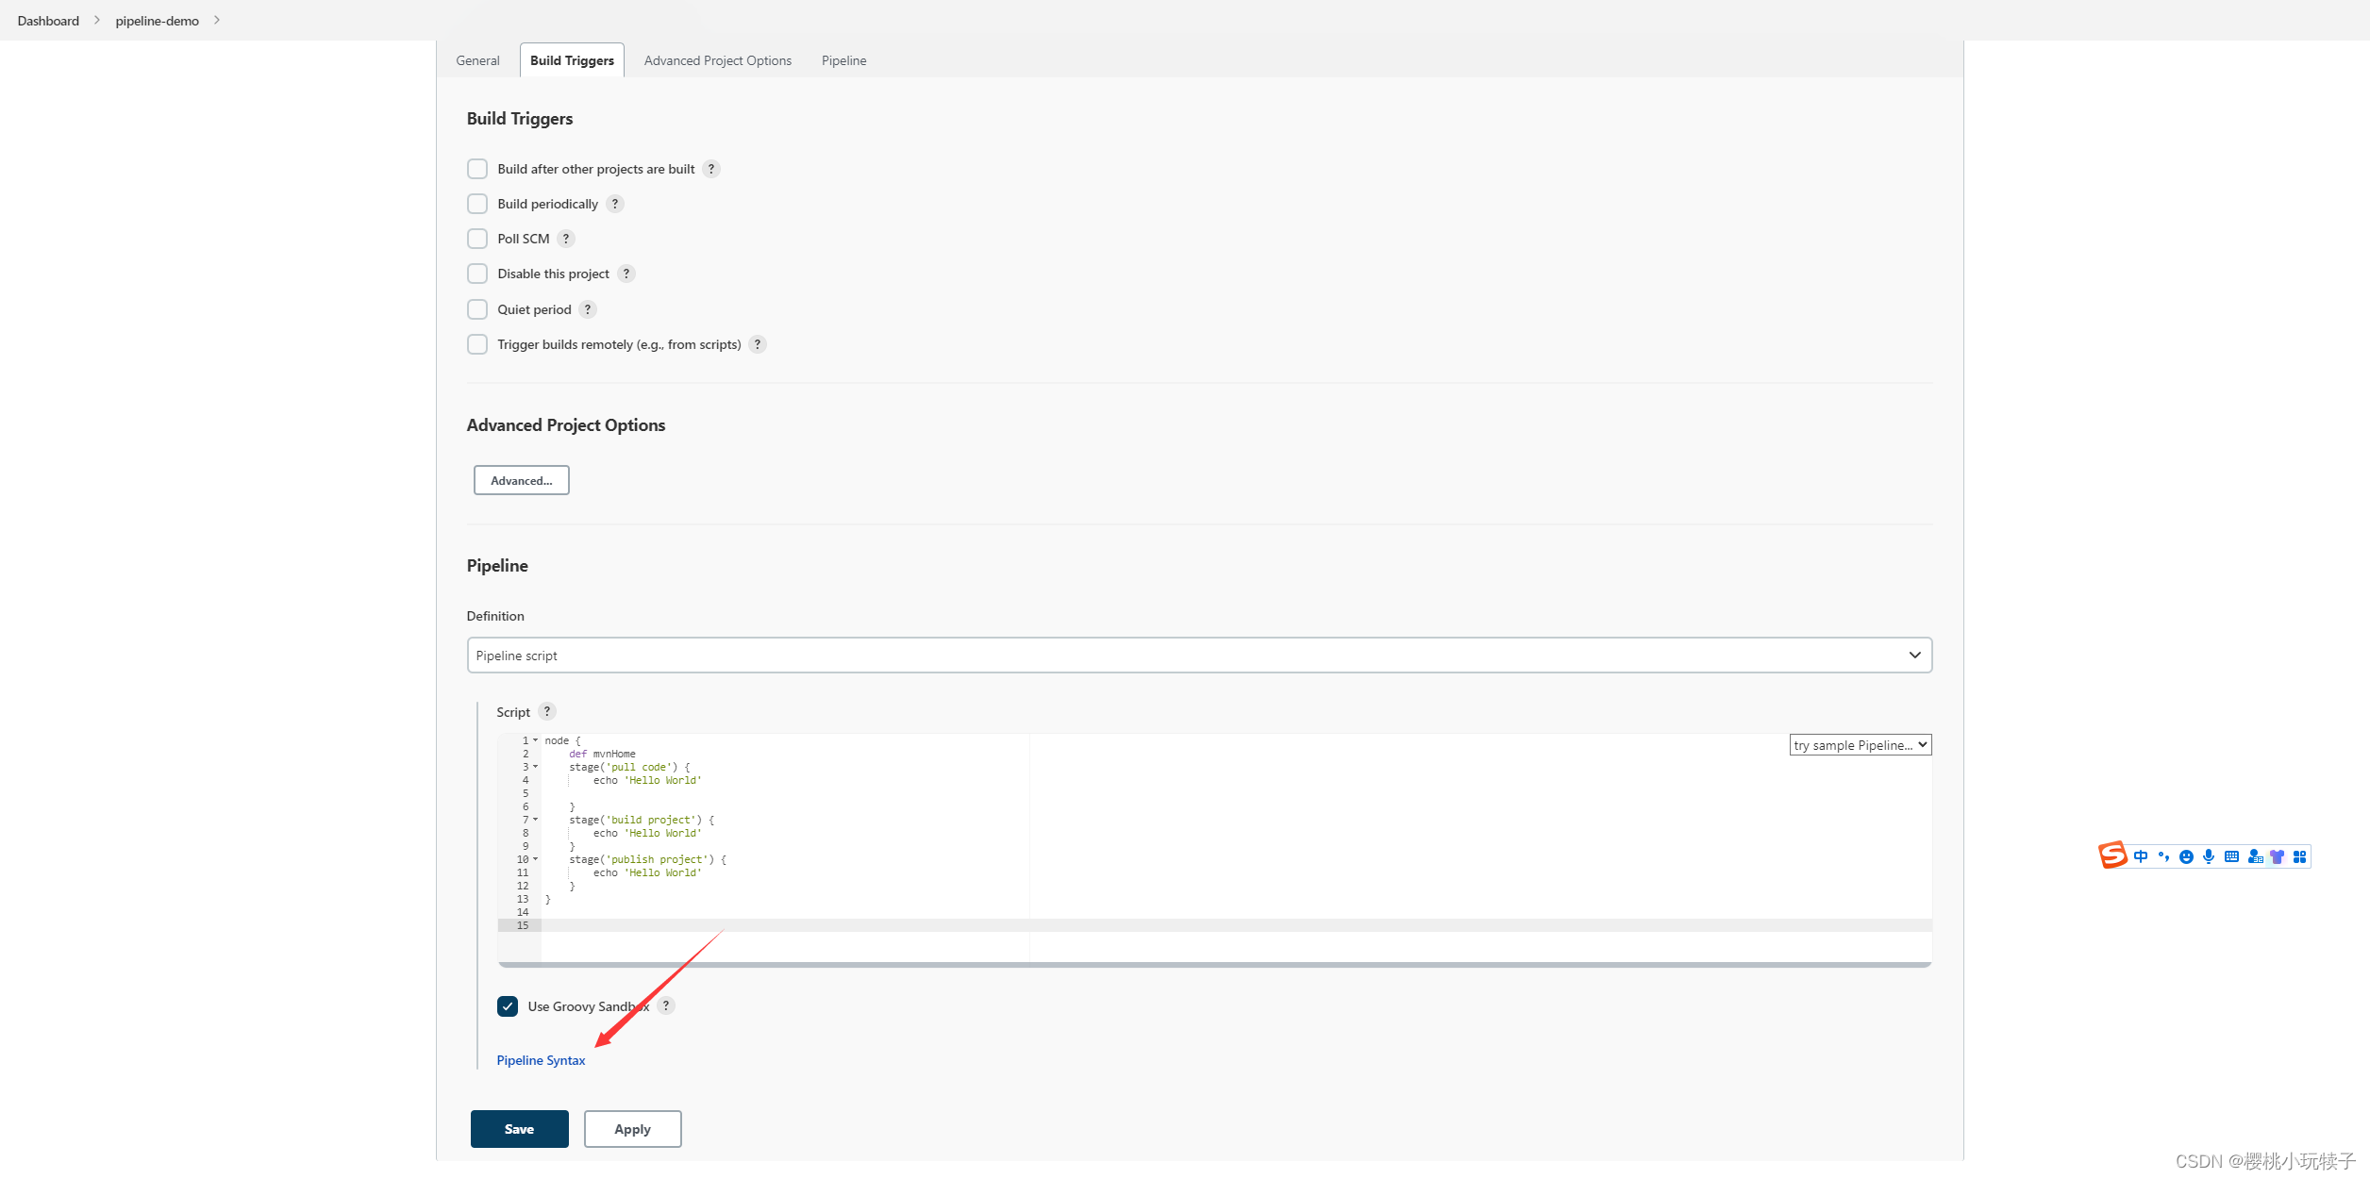Collapse the publish project stage fold arrow

coord(536,859)
